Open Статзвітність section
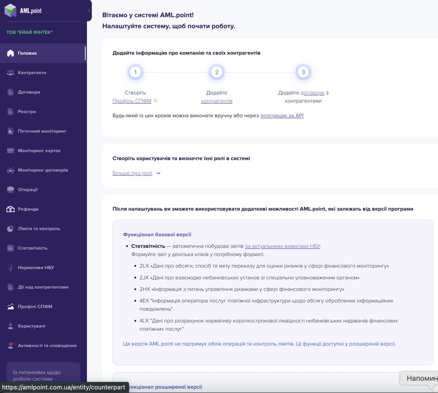The height and width of the screenshot is (393, 438). coord(43,248)
